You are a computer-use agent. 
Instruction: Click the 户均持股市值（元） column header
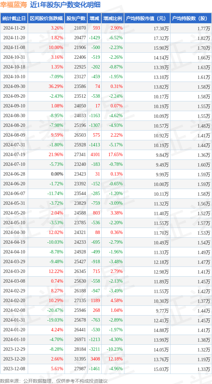147,18
